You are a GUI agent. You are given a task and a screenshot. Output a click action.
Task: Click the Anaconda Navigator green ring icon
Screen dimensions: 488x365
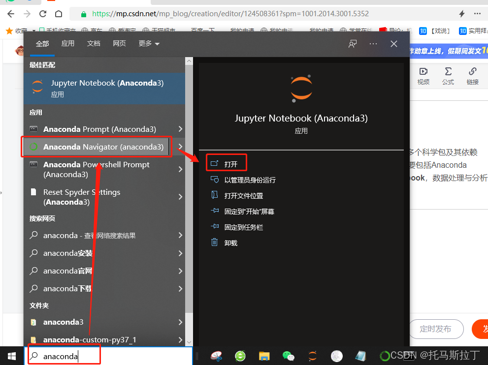pyautogui.click(x=33, y=147)
